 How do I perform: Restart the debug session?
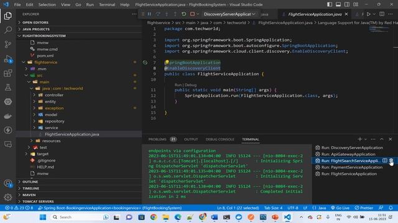point(184,14)
